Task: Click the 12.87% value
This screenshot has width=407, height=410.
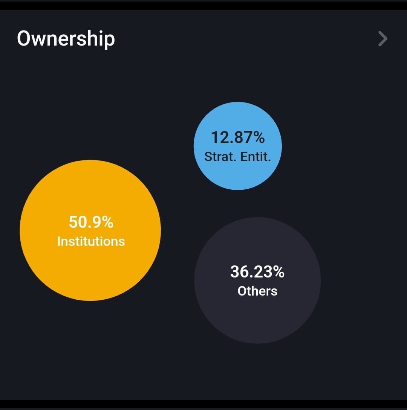Action: pos(237,137)
